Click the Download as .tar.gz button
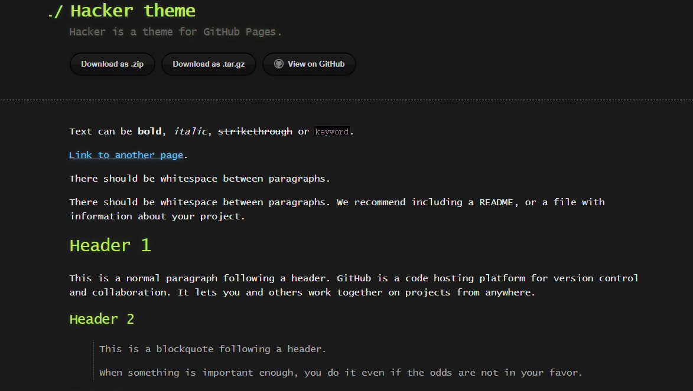The image size is (693, 391). 209,64
